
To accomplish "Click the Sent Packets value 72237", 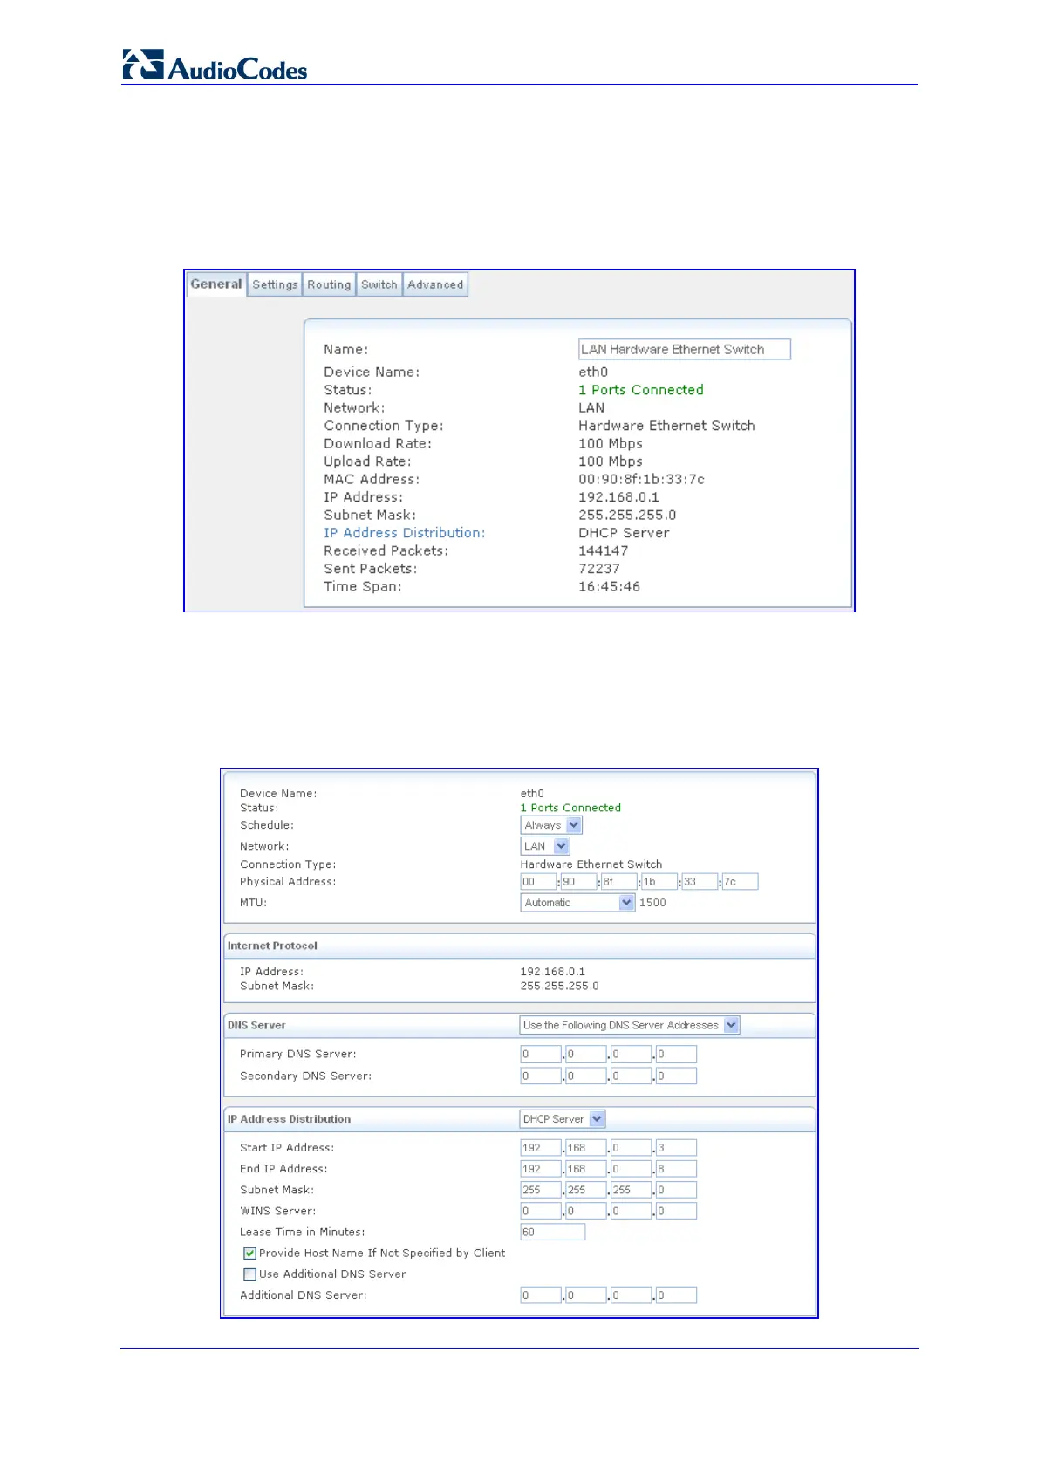I will [598, 569].
